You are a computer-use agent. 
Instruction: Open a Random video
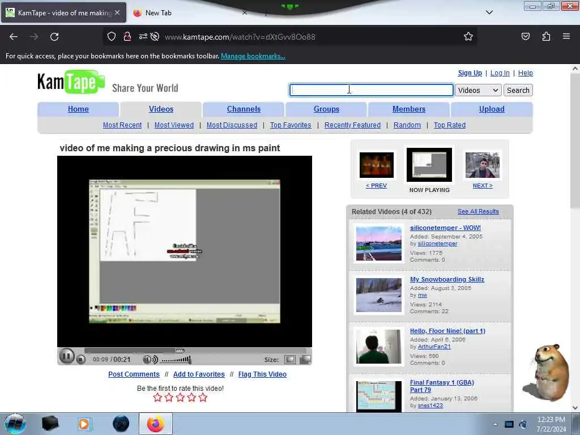tap(407, 125)
